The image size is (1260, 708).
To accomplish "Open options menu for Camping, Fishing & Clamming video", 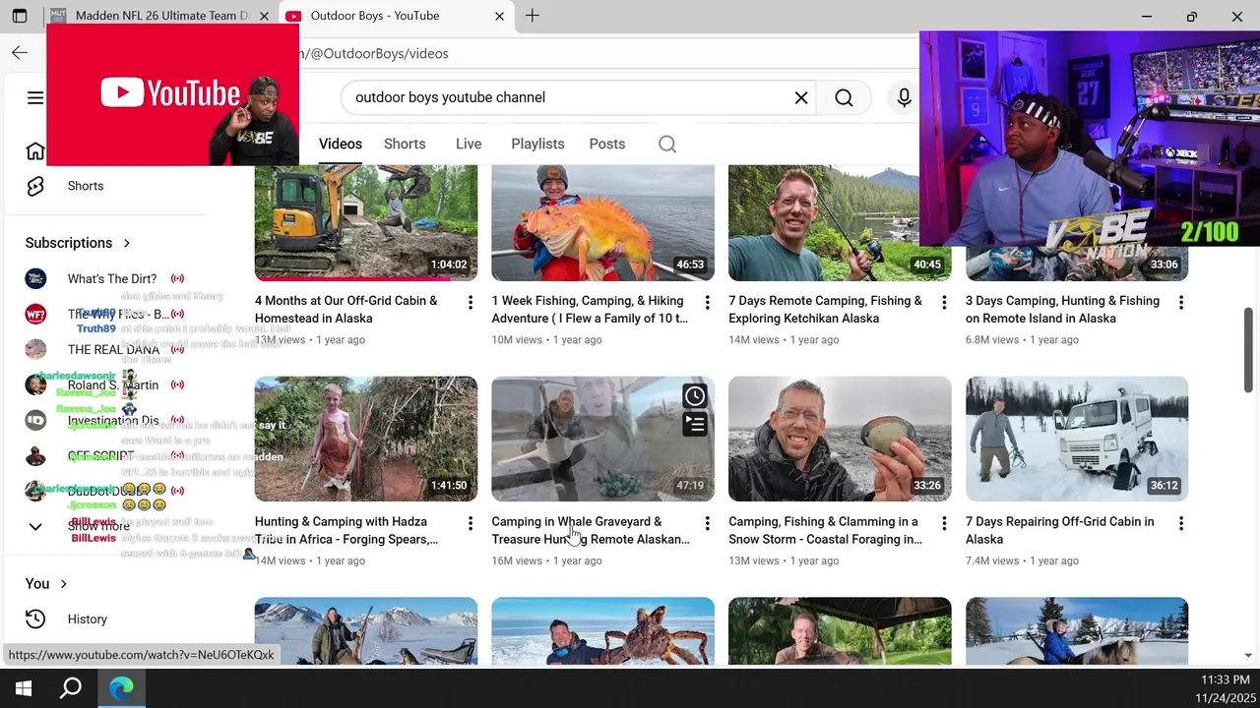I will pos(944,524).
